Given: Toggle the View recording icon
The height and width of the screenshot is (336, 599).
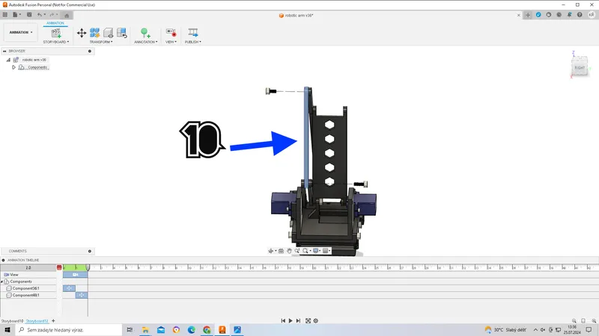Looking at the screenshot, I should tap(171, 33).
